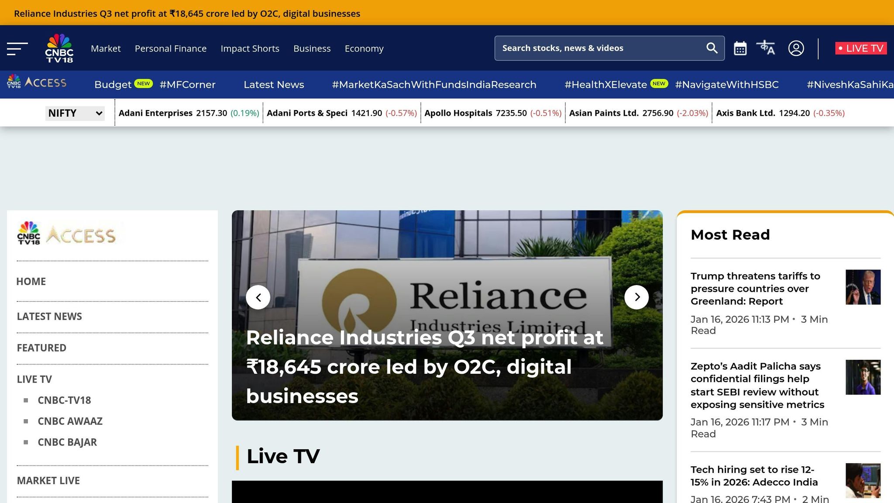Click the Trump article thumbnail
Viewport: 894px width, 503px height.
[863, 287]
